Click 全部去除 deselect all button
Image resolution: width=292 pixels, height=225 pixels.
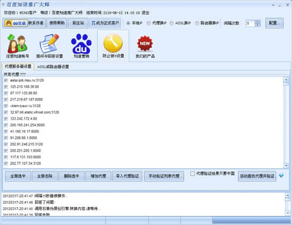(x=45, y=176)
